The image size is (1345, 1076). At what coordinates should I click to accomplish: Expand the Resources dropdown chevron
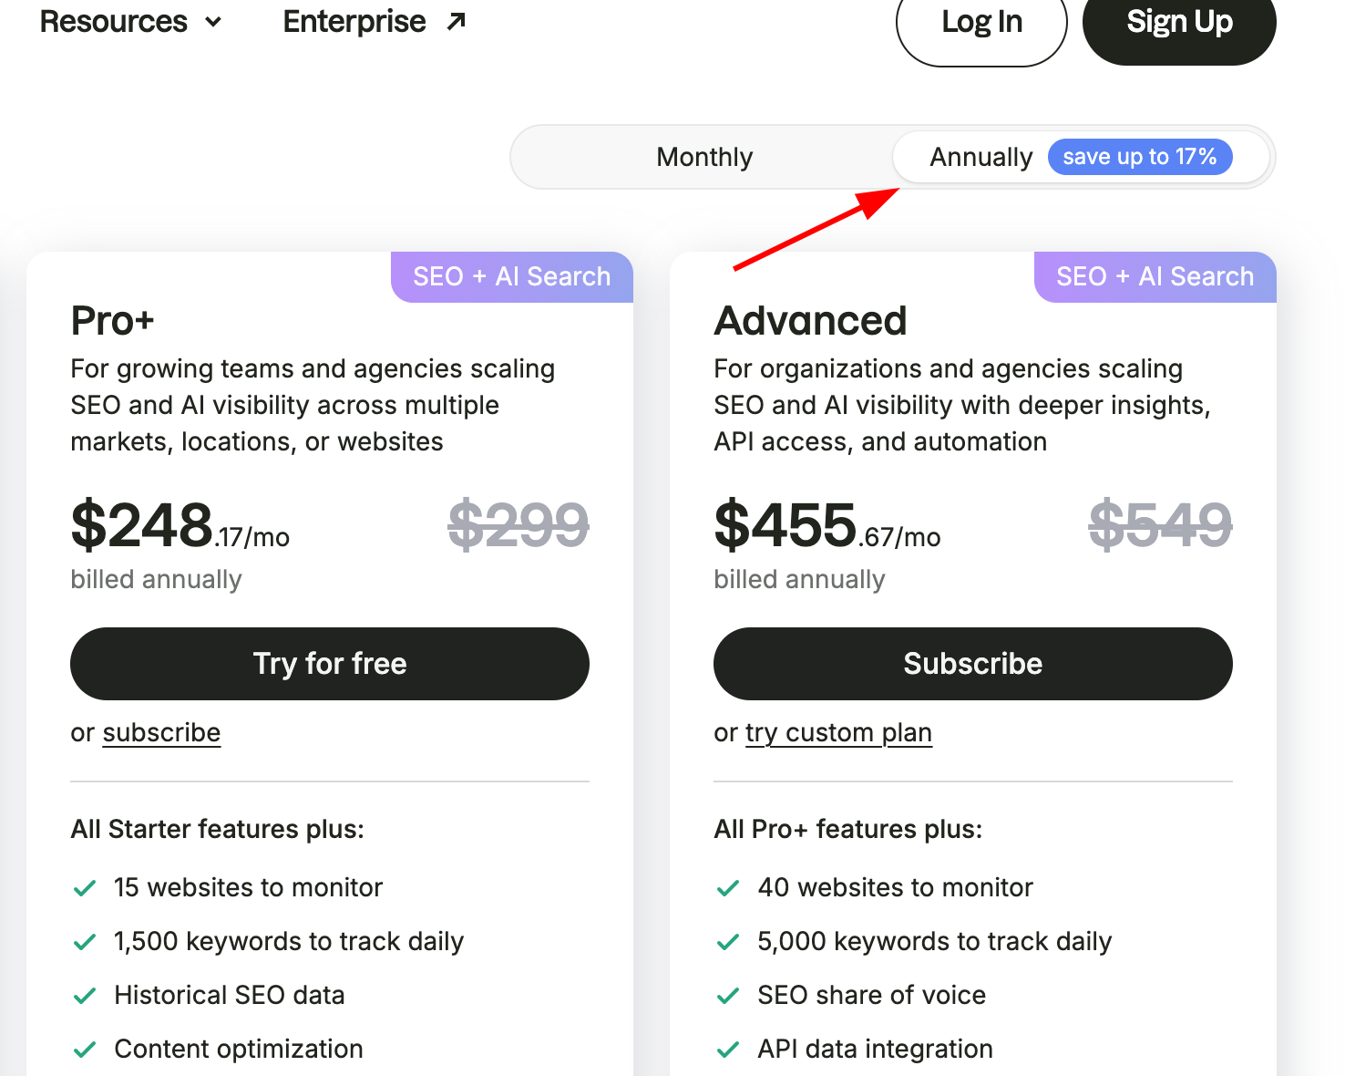pos(213,22)
